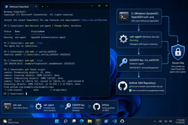The image size is (188, 125).
Task: Click the "C:\Windows\System32\OpenSSH\ssh.exe" card title
Action: point(145,15)
